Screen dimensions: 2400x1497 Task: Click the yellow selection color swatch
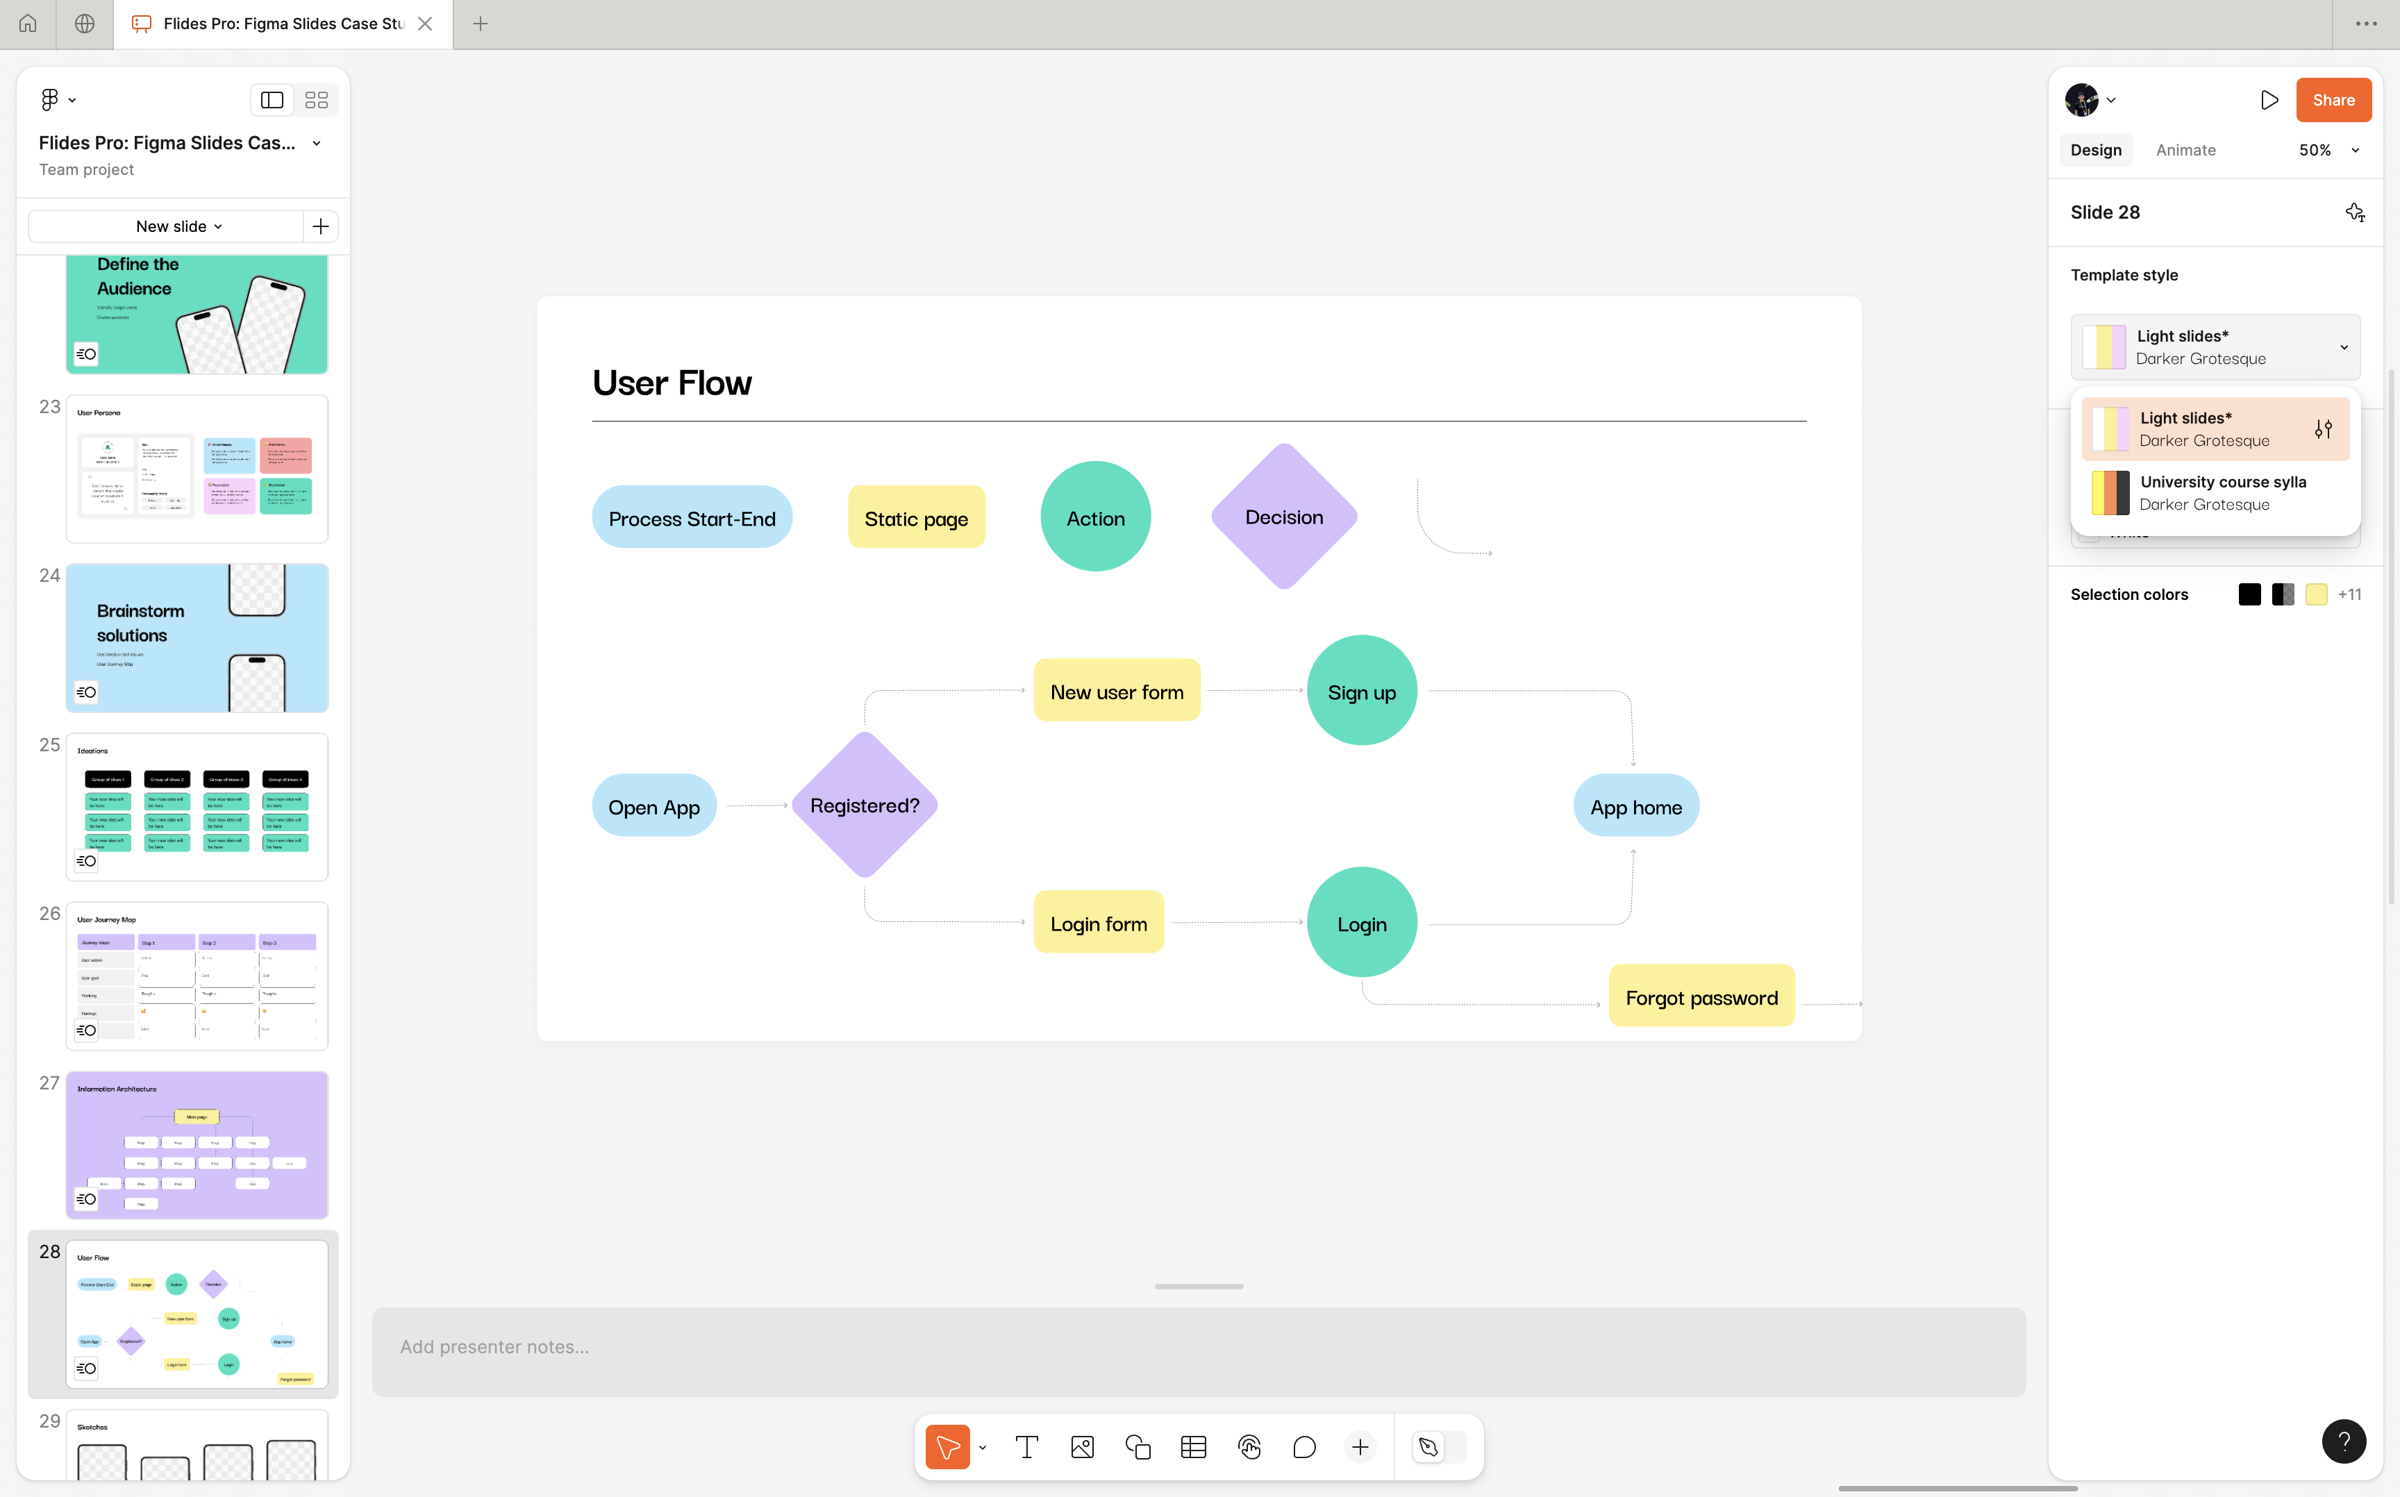coord(2316,594)
